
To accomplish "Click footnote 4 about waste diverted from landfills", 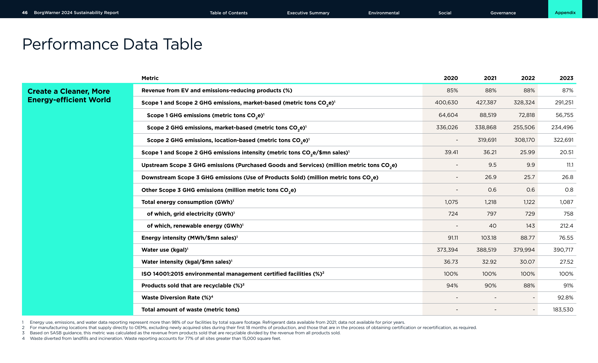I will coord(151,338).
